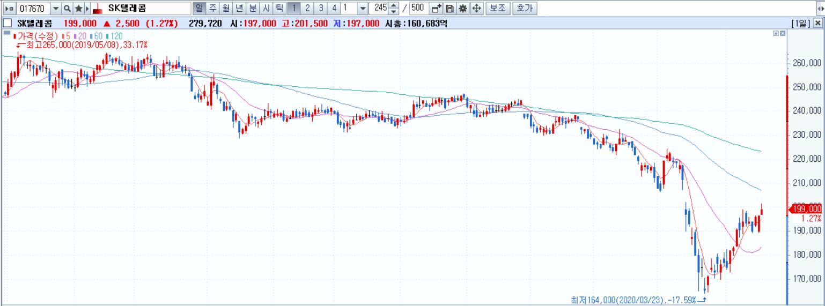825x306 pixels.
Task: Click the 보조 indicators button
Action: click(498, 9)
